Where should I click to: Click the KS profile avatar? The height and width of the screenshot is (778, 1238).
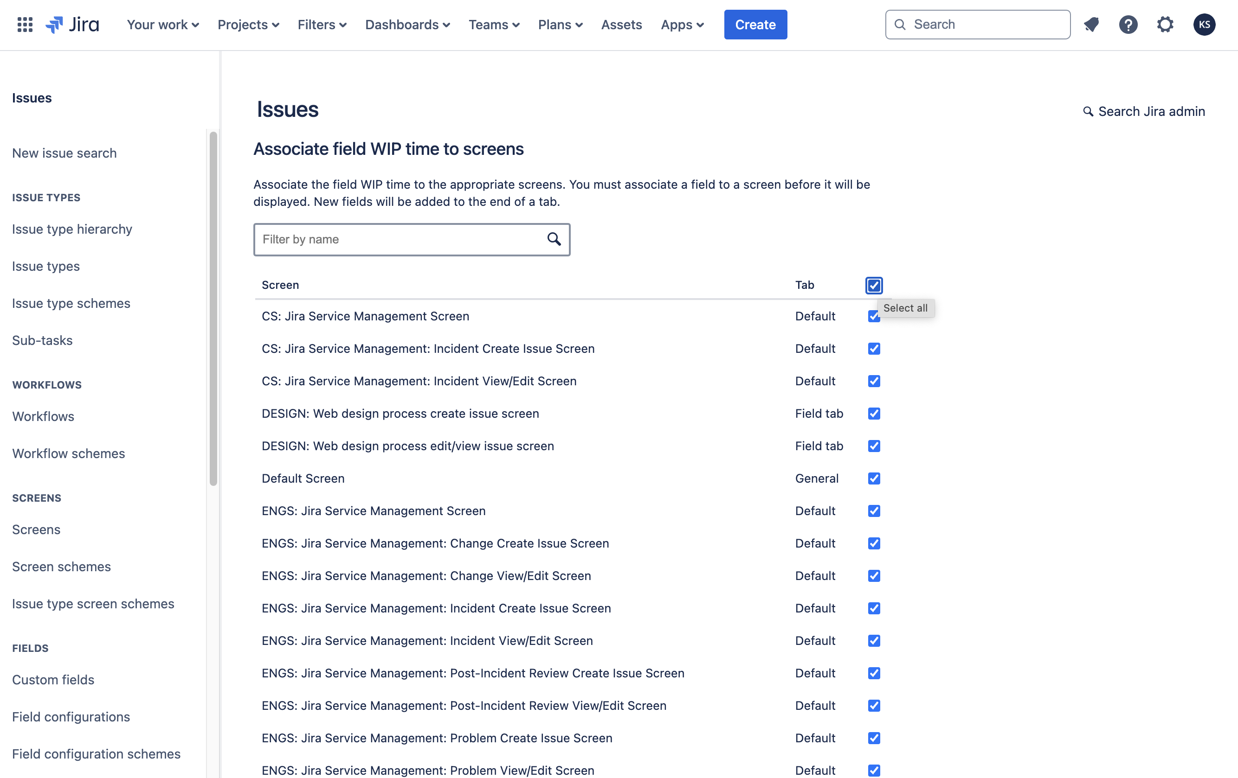click(x=1204, y=25)
